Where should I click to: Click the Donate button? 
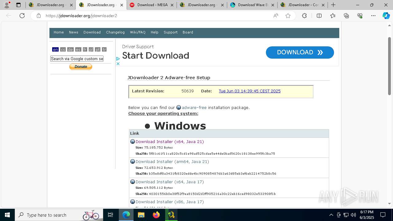(x=81, y=67)
